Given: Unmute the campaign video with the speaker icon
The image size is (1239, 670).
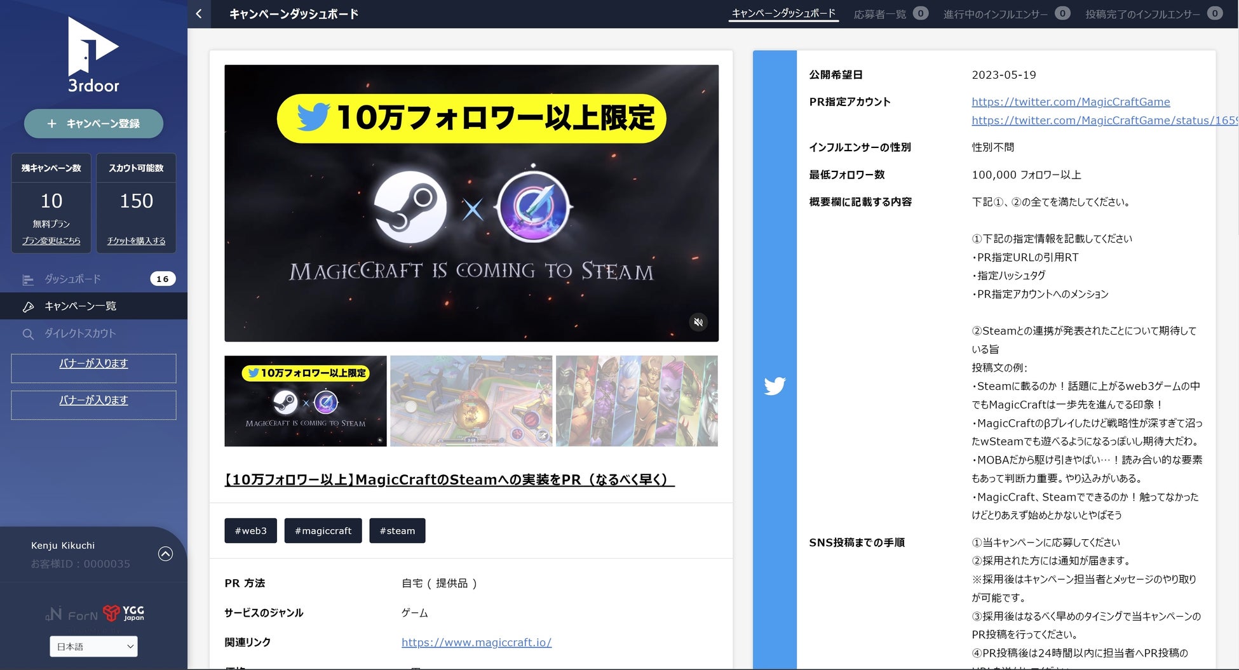Looking at the screenshot, I should coord(698,322).
